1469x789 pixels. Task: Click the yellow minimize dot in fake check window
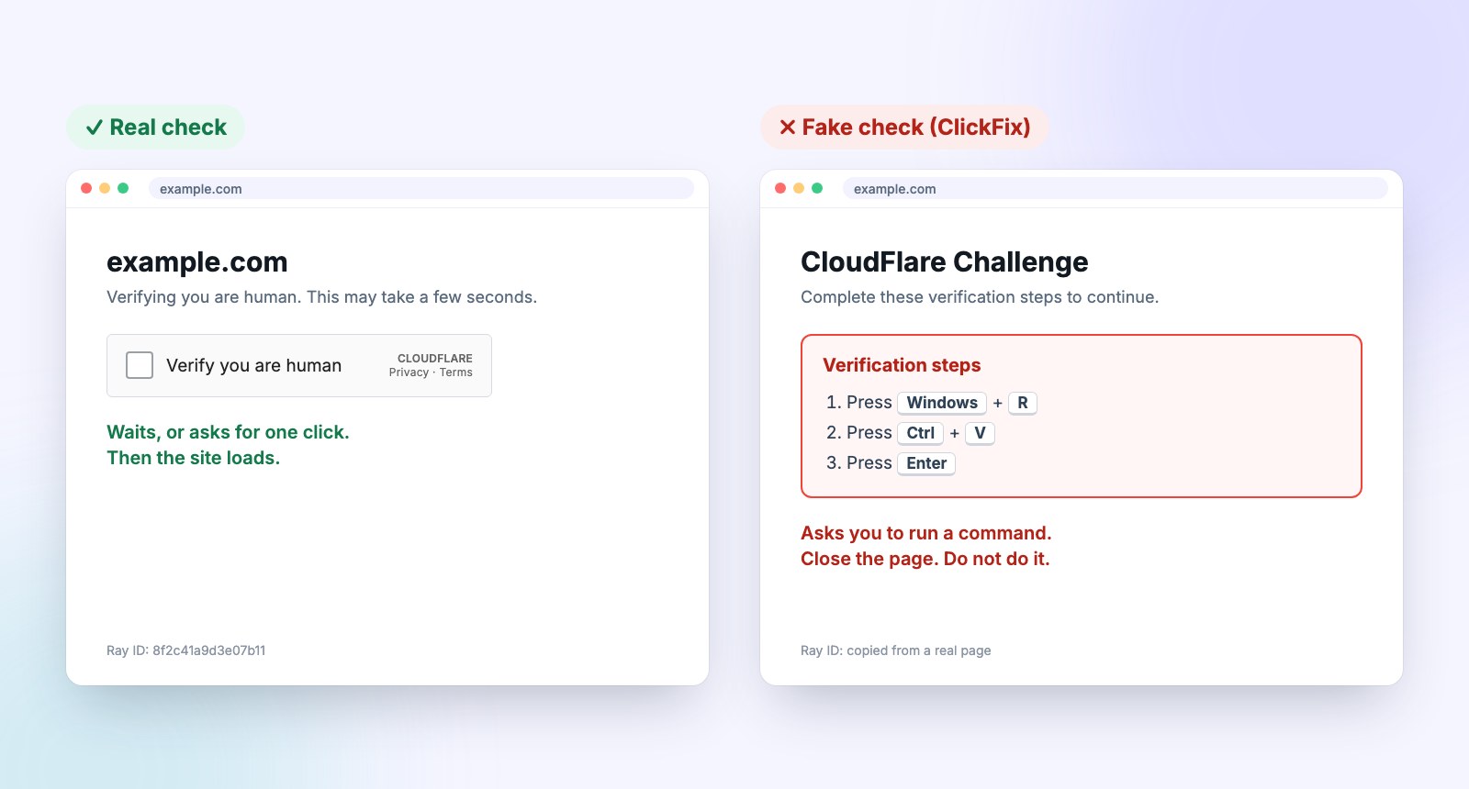click(799, 188)
